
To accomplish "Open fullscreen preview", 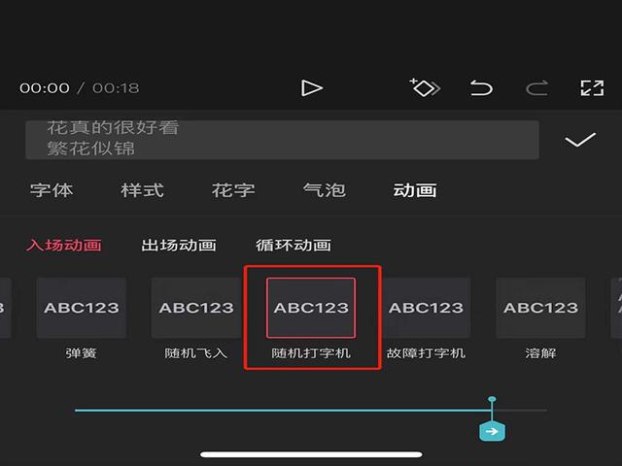I will click(592, 88).
